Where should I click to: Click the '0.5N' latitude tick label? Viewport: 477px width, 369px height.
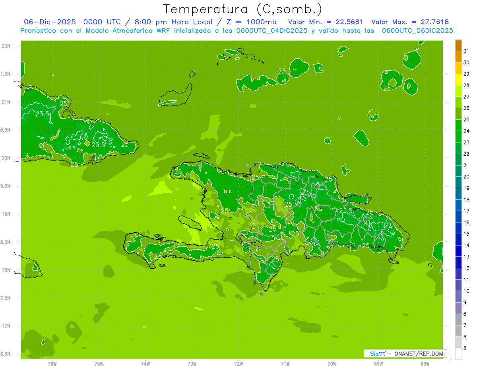pos(6,130)
